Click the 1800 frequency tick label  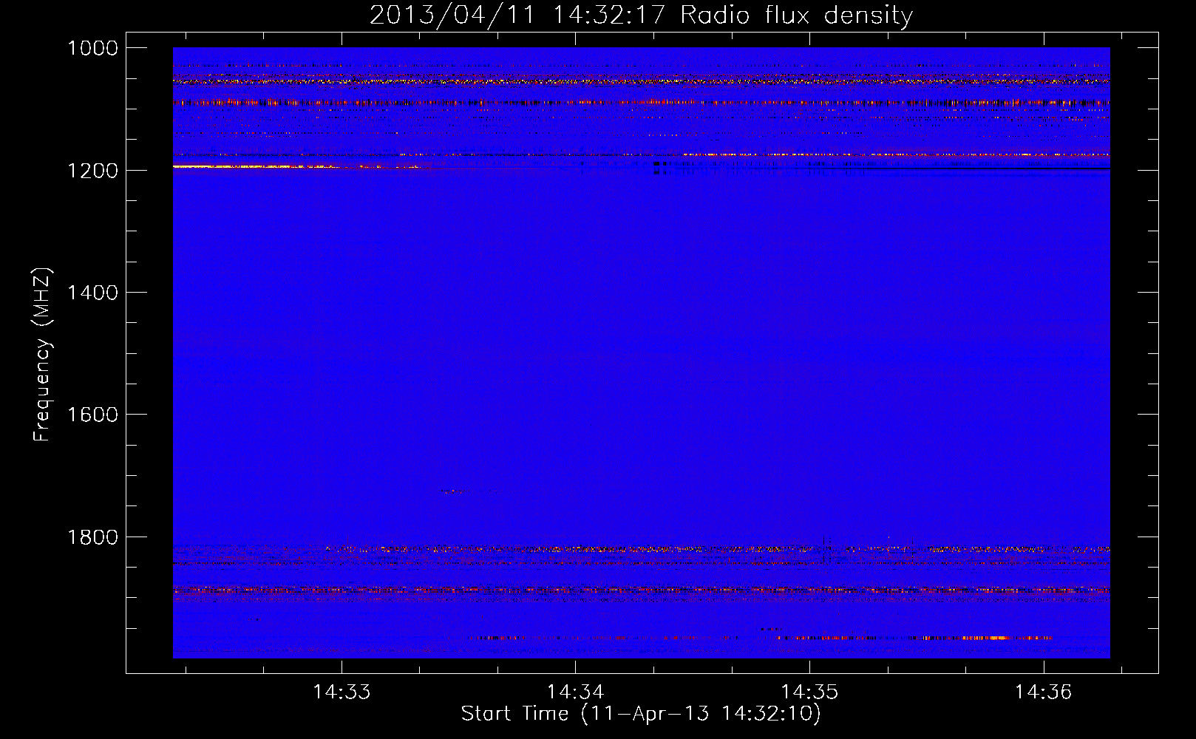(92, 537)
